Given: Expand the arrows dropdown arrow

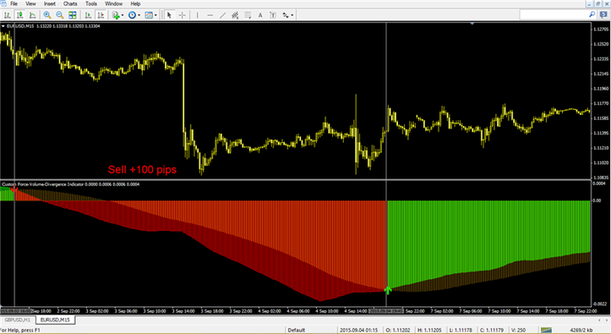Looking at the screenshot, I should point(292,15).
